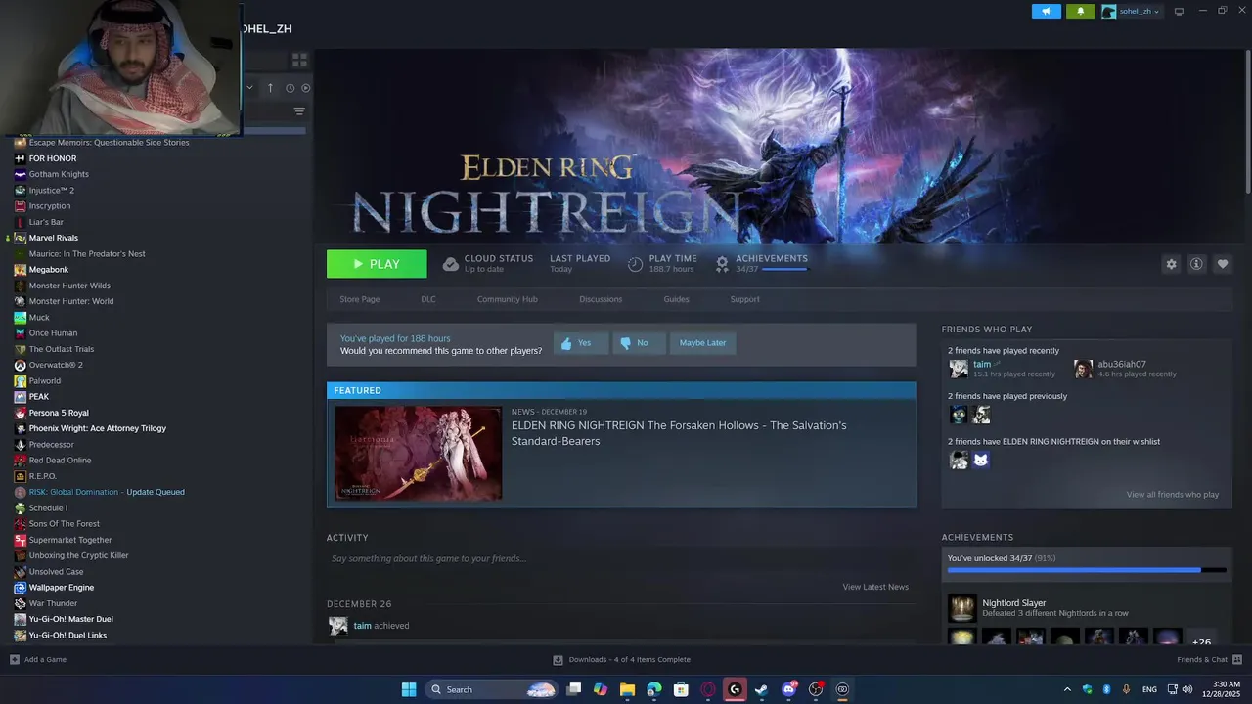Click the taim friend avatar

[x=959, y=369]
